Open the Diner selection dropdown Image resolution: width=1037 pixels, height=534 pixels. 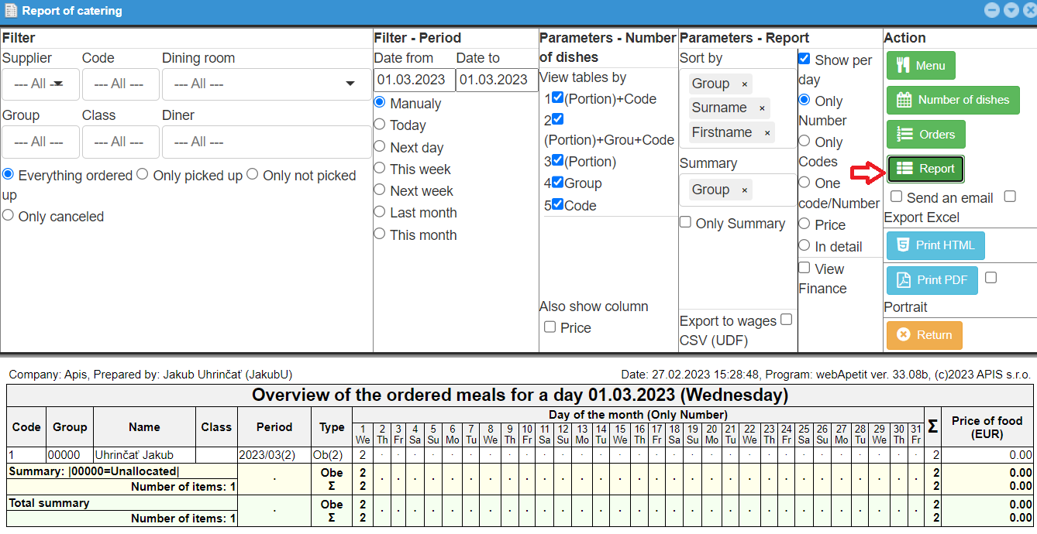266,142
